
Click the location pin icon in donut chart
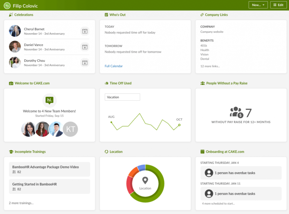tap(145, 180)
